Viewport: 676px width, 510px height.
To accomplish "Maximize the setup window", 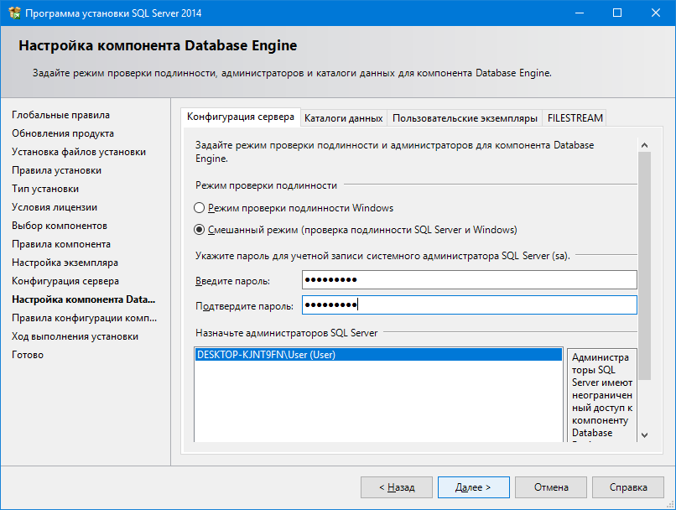I will pos(616,13).
